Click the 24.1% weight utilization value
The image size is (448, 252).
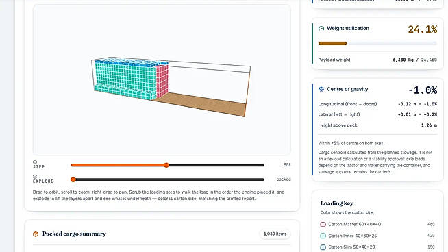point(422,29)
